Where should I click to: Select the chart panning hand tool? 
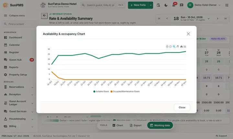(x=178, y=47)
